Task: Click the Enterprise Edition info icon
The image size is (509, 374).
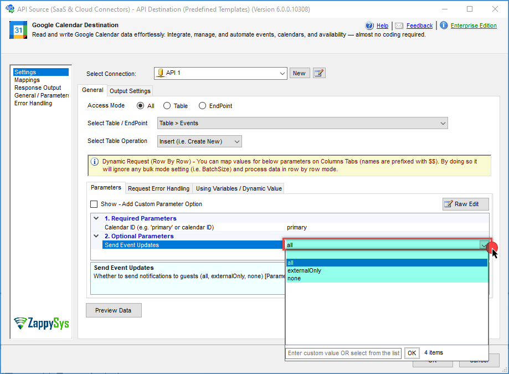Action: tap(443, 25)
